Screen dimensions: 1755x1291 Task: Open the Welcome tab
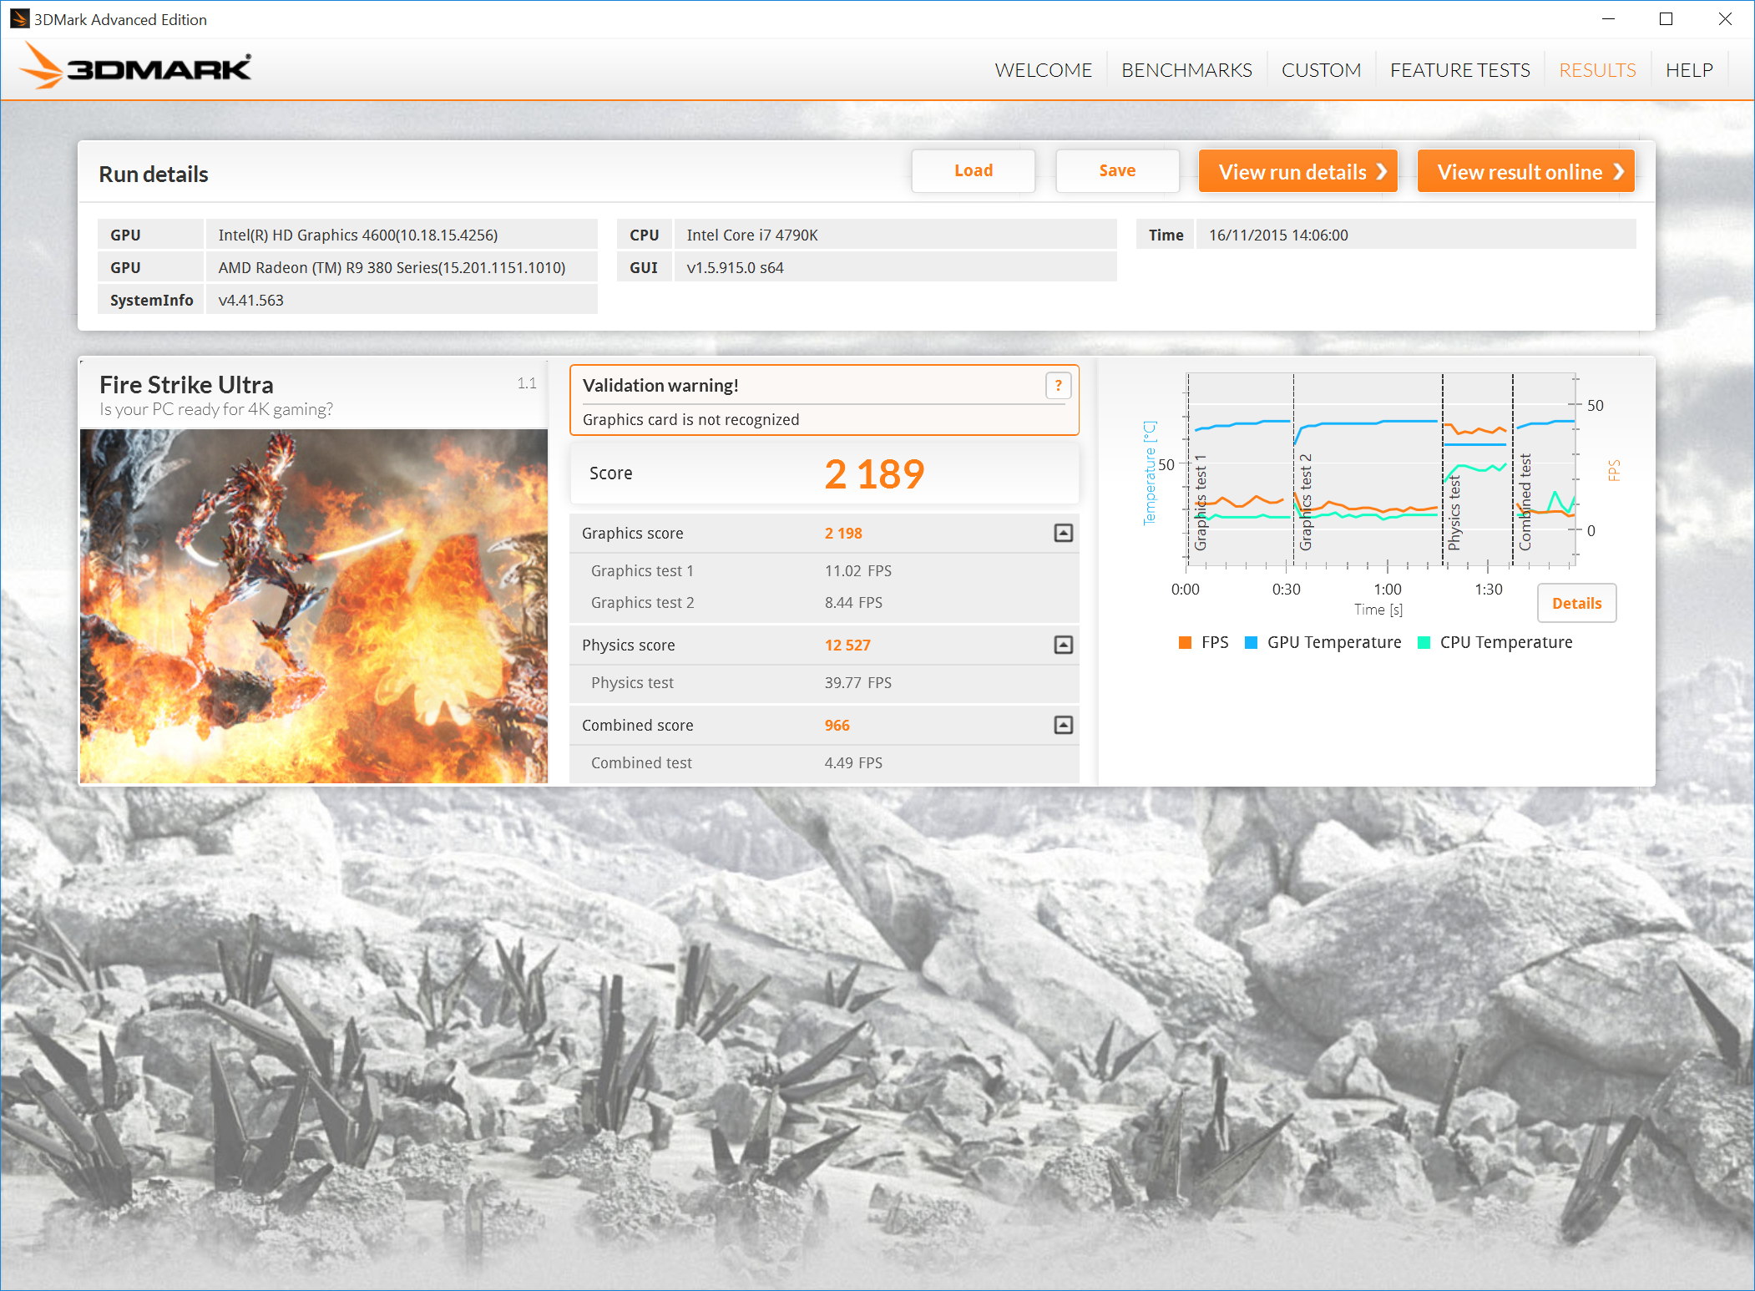tap(1043, 70)
